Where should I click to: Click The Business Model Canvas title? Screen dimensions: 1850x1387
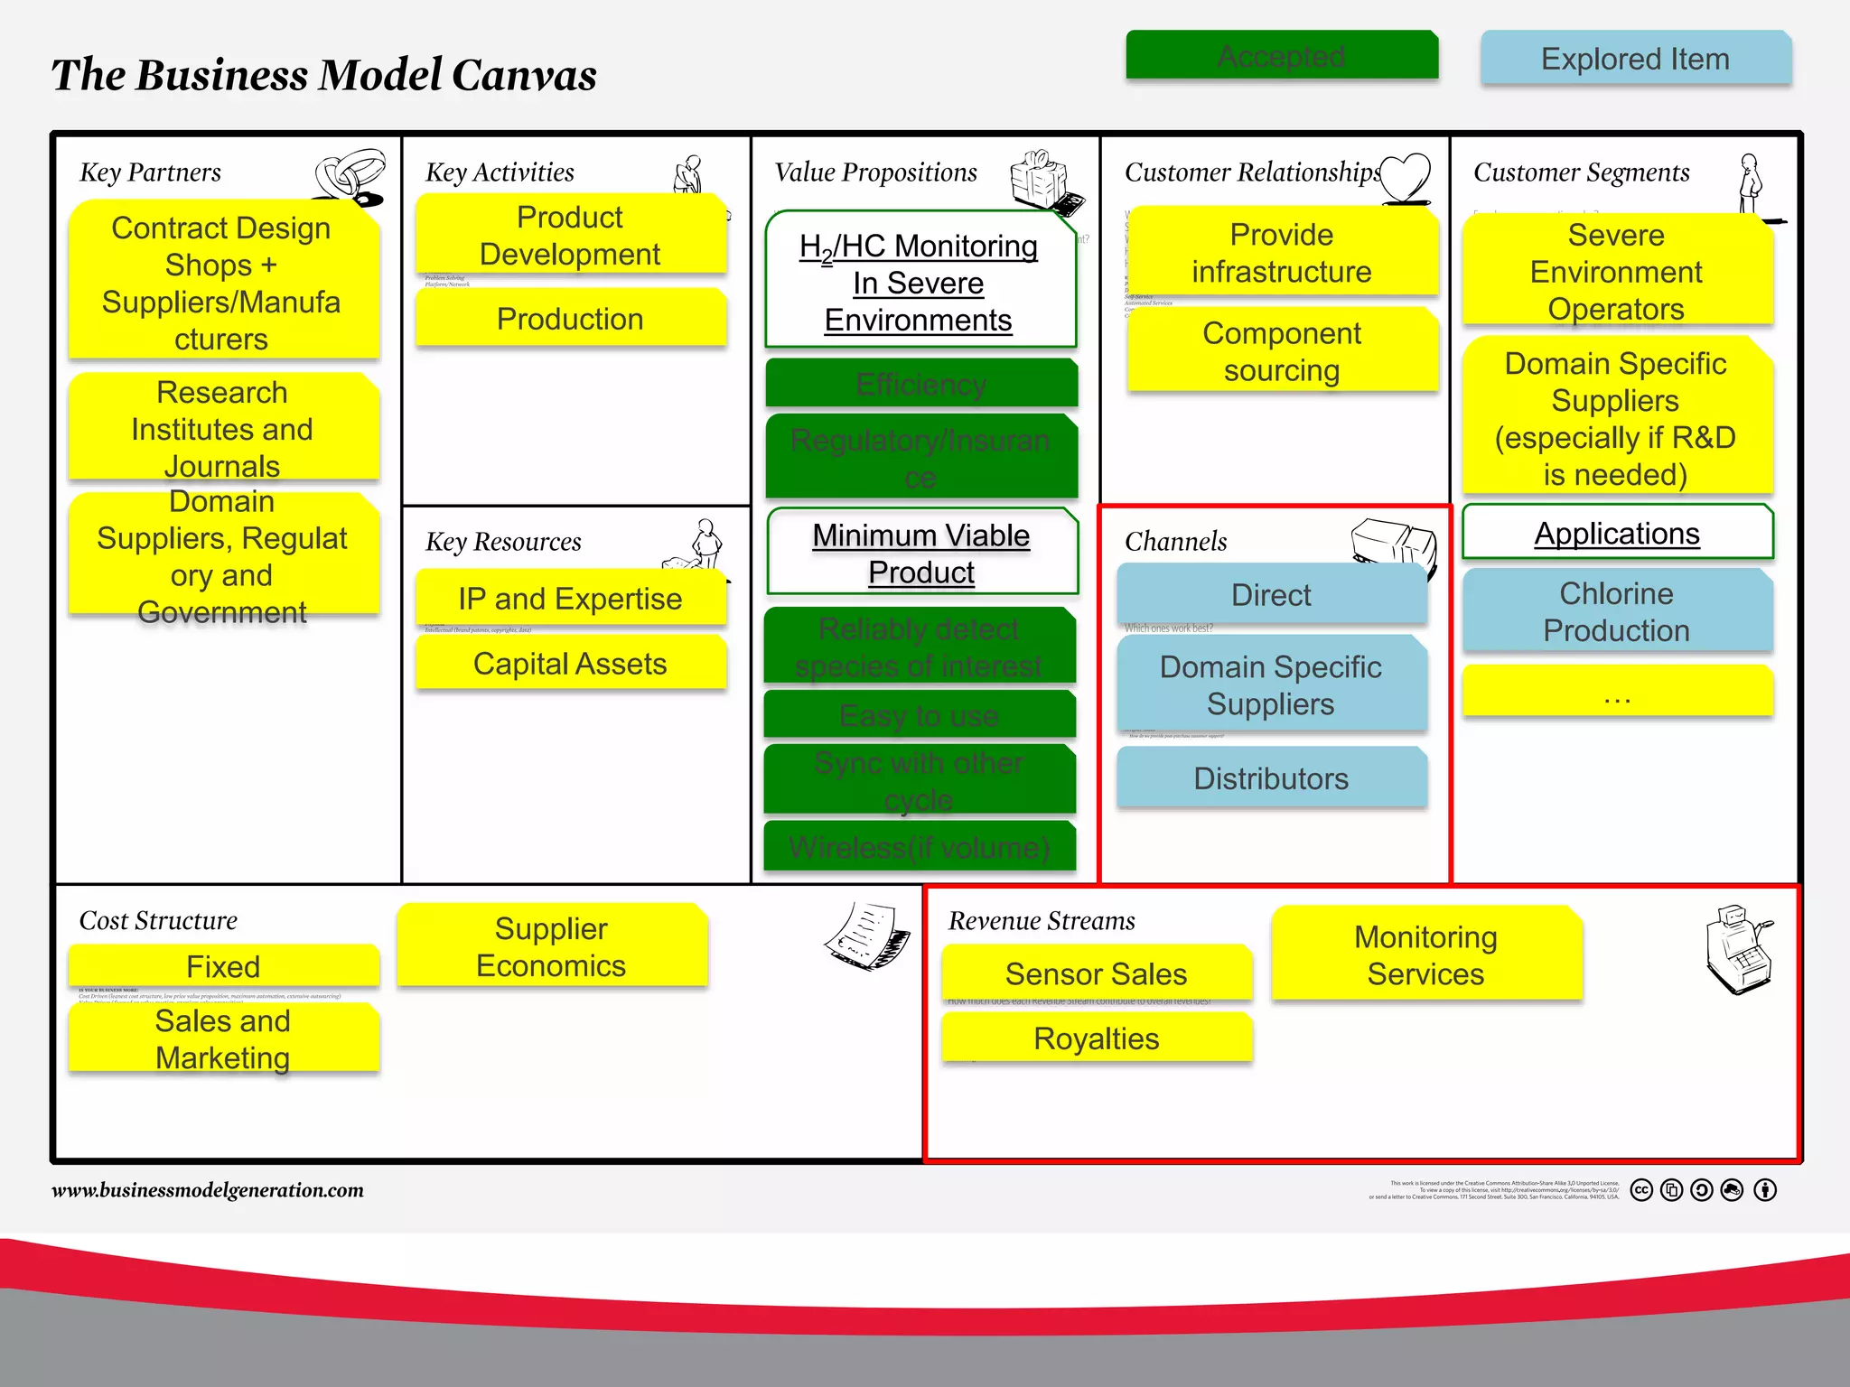pos(323,74)
